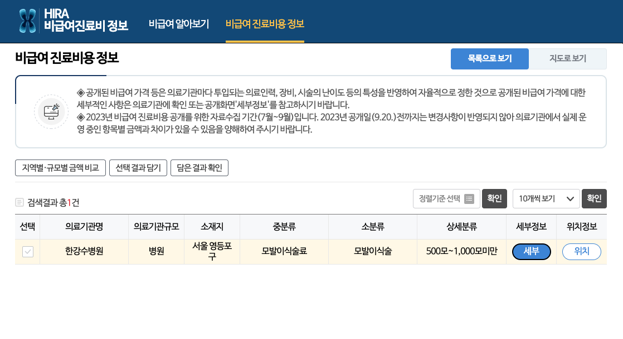The height and width of the screenshot is (339, 623).
Task: Open the 10개씩 보기 dropdown
Action: pyautogui.click(x=546, y=199)
